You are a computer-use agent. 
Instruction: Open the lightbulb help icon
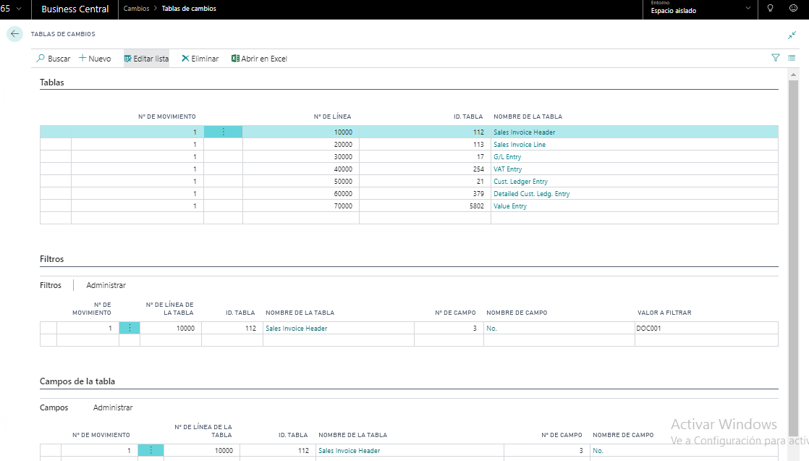(771, 8)
